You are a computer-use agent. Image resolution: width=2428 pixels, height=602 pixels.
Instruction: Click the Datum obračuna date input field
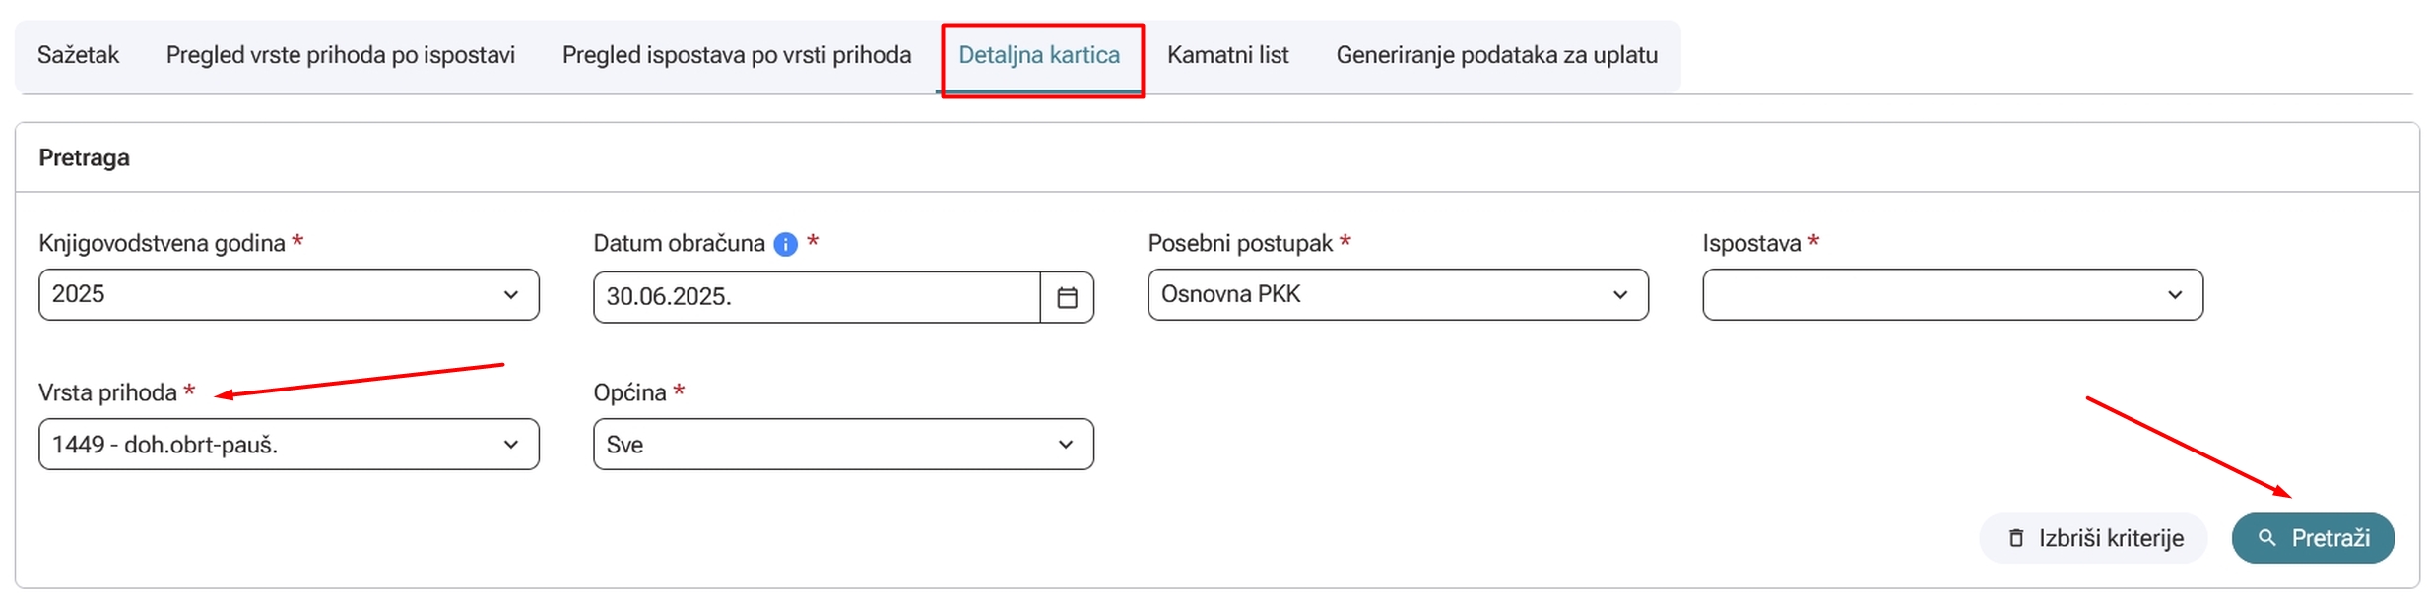(x=817, y=297)
